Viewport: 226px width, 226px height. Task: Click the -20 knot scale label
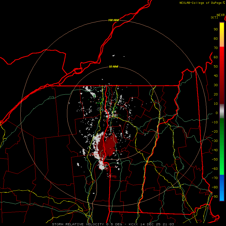pyautogui.click(x=215, y=131)
